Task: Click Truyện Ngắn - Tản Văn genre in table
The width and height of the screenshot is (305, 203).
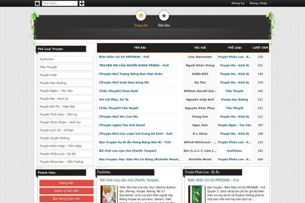Action: (234, 125)
